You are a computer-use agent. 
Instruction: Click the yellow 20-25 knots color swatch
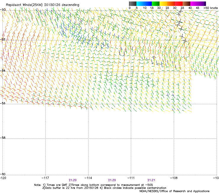[163, 4]
